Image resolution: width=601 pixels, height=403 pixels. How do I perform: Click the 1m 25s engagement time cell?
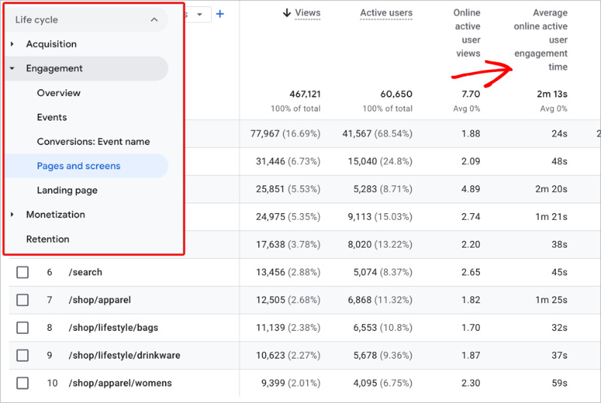coord(551,299)
